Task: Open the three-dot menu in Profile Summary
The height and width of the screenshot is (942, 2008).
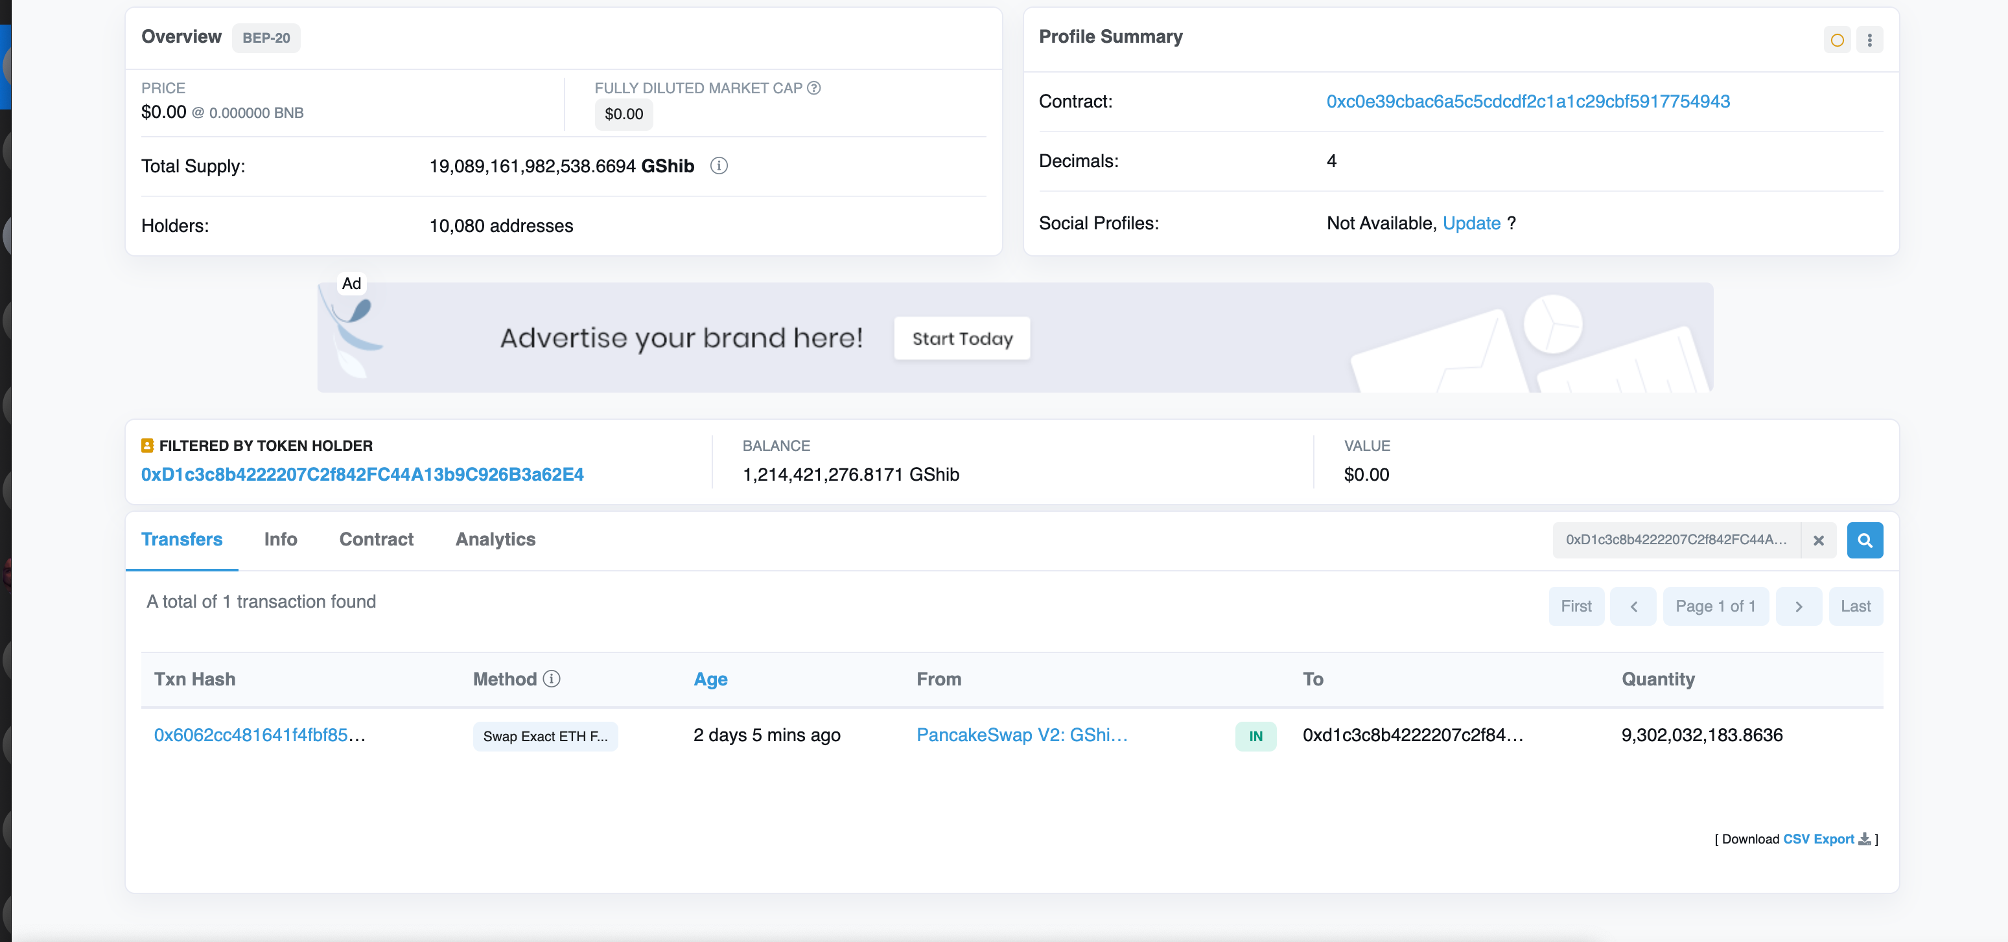Action: (1869, 40)
